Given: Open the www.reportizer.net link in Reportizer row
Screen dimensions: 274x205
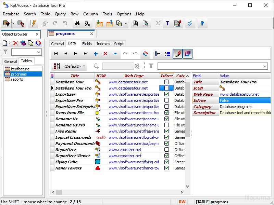Looking at the screenshot, I should 125,150.
